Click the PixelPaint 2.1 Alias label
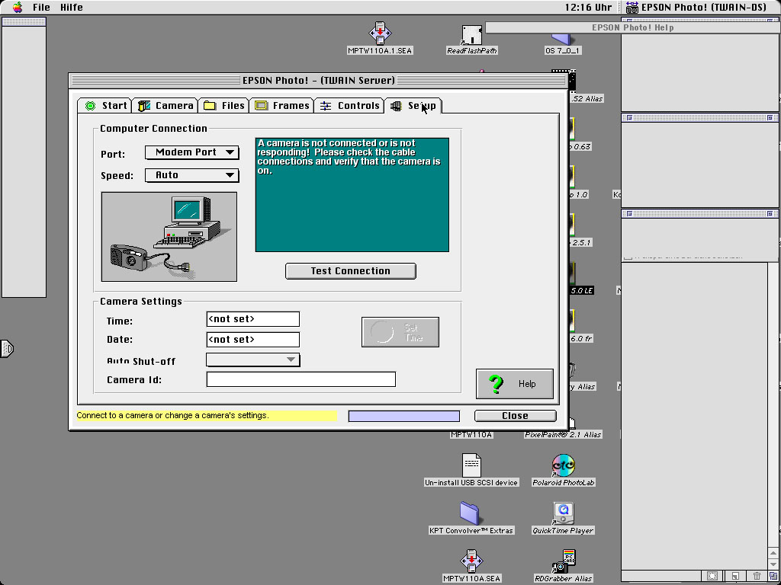 click(x=564, y=435)
